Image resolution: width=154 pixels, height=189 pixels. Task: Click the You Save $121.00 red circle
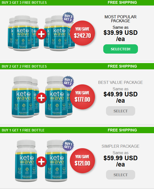pos(82,161)
